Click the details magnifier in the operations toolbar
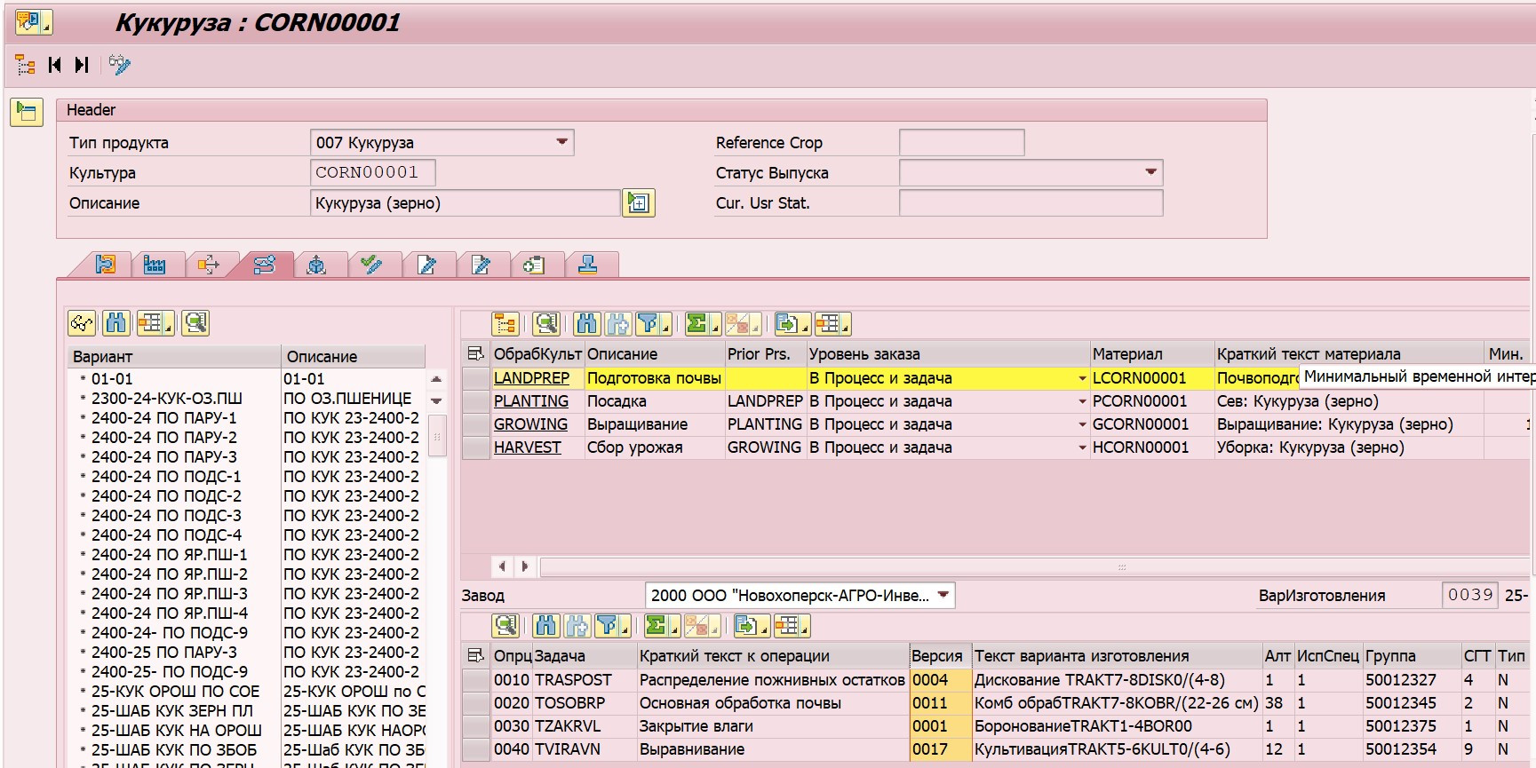Image resolution: width=1536 pixels, height=768 pixels. click(x=505, y=626)
